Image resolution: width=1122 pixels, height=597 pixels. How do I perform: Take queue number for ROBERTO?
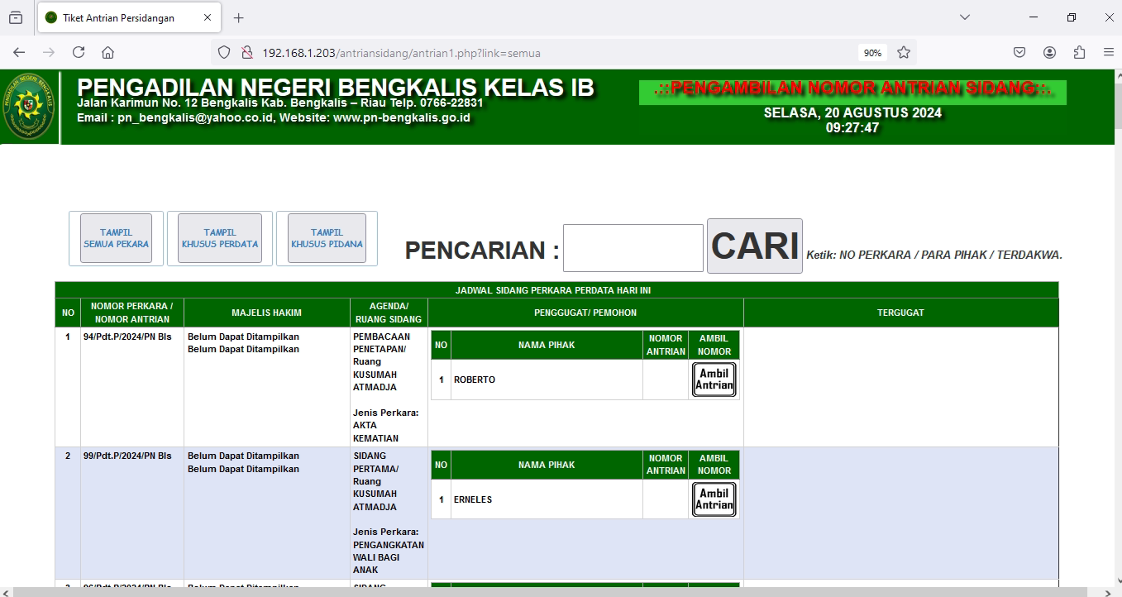[x=714, y=380]
